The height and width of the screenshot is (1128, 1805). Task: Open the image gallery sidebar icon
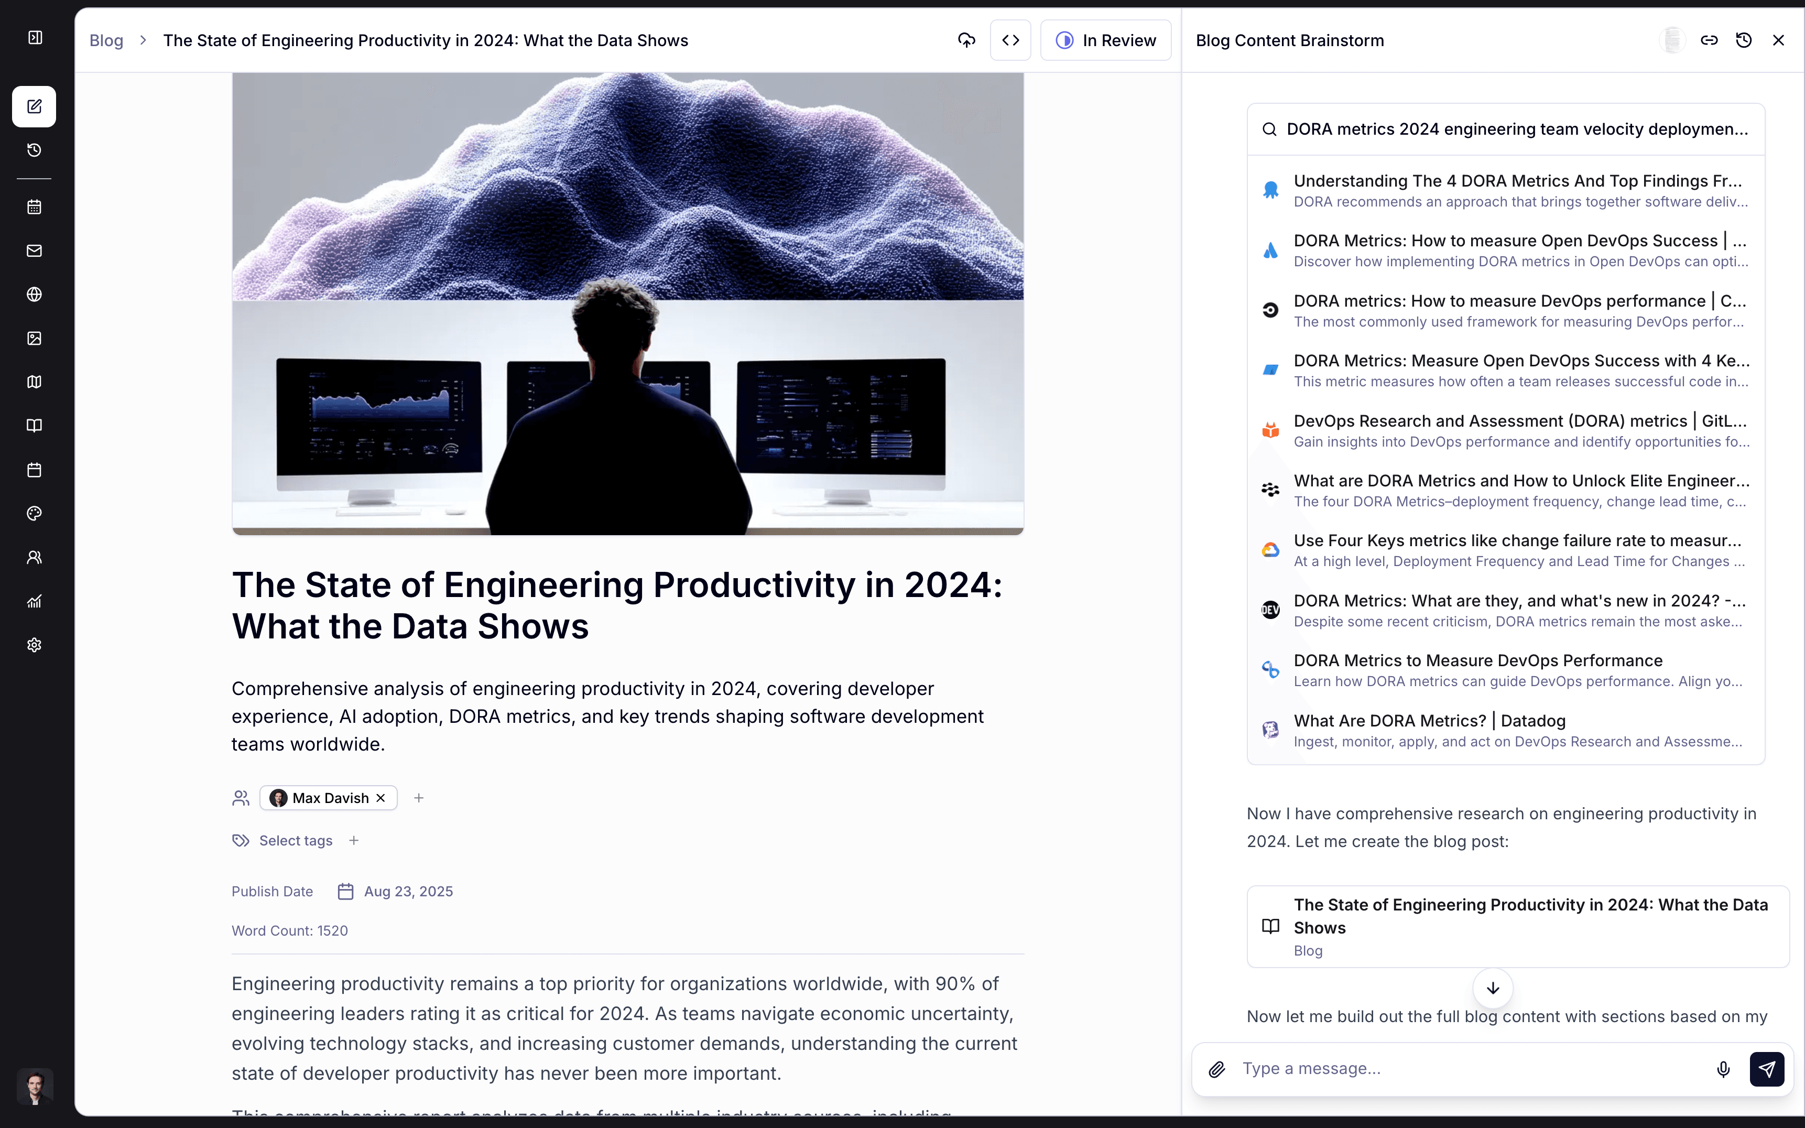coord(34,338)
